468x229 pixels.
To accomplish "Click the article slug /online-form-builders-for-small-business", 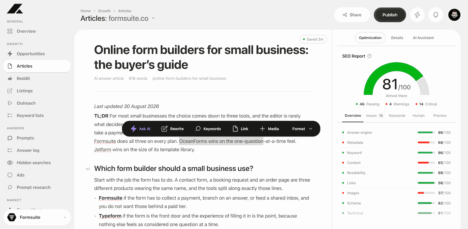I will click(189, 79).
